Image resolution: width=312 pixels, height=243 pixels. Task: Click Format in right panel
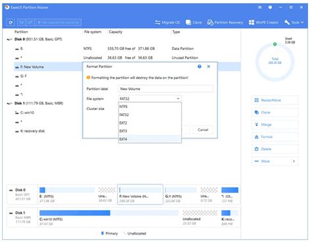point(274,137)
